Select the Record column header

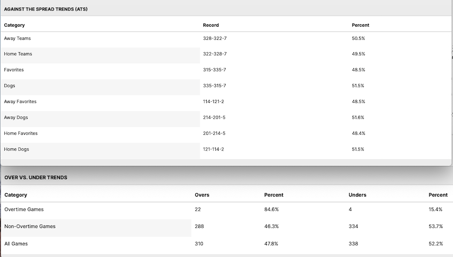211,25
